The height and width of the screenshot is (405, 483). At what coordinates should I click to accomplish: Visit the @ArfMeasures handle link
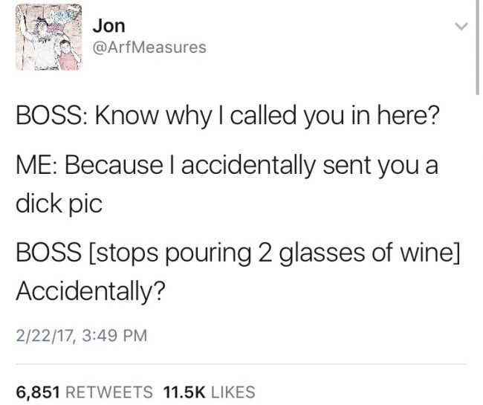(x=149, y=48)
